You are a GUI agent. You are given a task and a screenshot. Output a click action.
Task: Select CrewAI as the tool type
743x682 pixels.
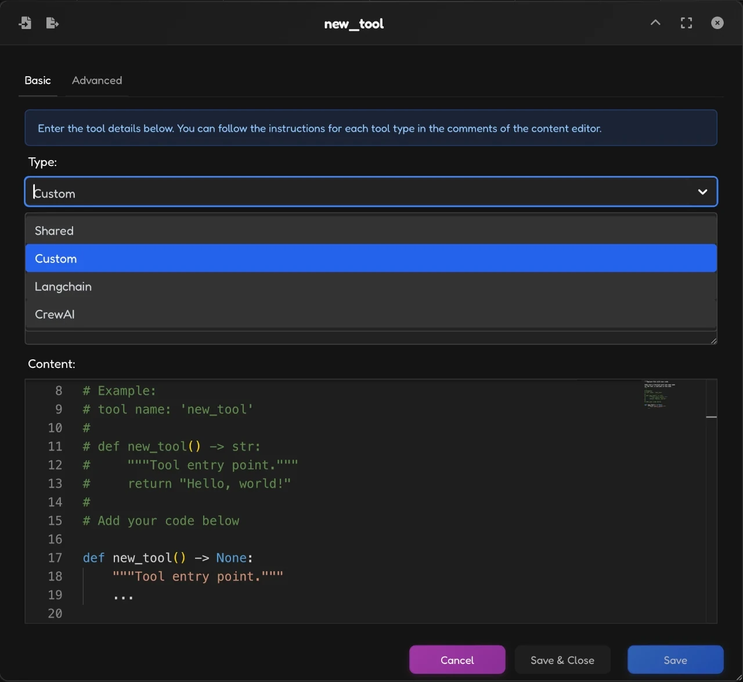(x=55, y=314)
